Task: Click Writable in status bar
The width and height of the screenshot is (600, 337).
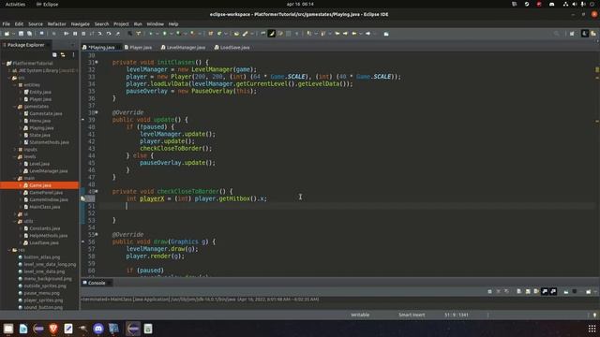Action: pos(360,315)
